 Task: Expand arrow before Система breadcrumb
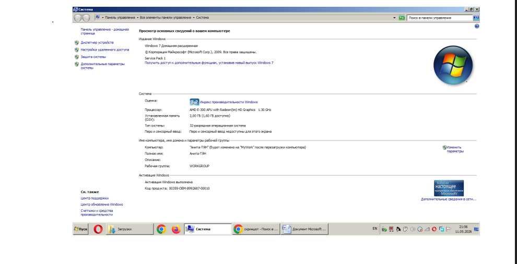(x=194, y=18)
